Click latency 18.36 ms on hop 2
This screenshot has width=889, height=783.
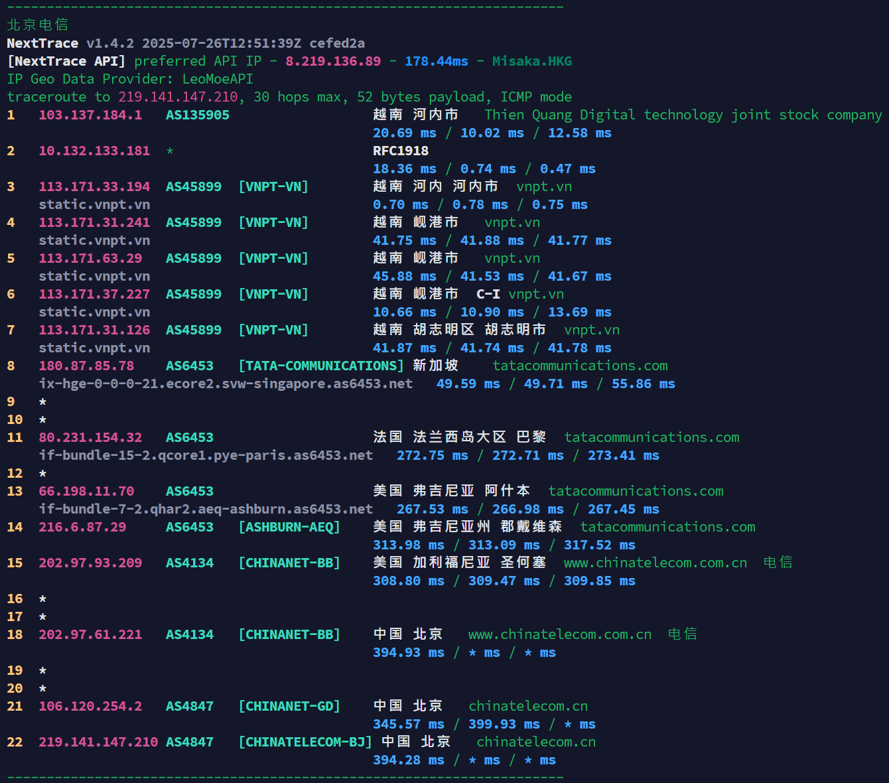click(405, 169)
